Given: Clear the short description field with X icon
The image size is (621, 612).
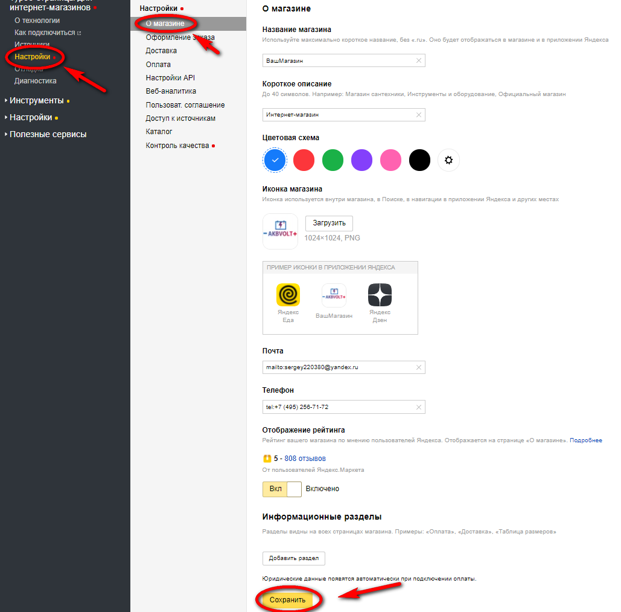Looking at the screenshot, I should pyautogui.click(x=419, y=115).
